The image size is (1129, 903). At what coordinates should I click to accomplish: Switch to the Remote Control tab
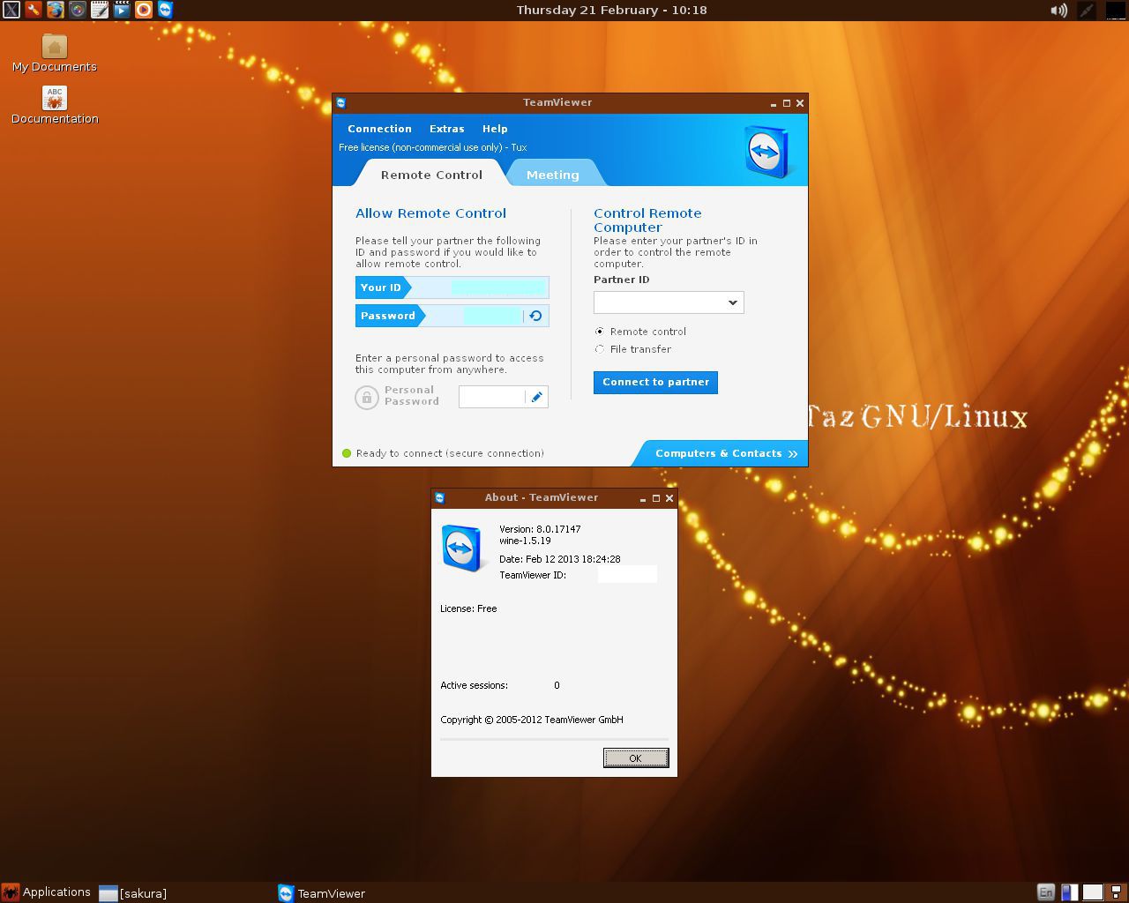pyautogui.click(x=431, y=175)
